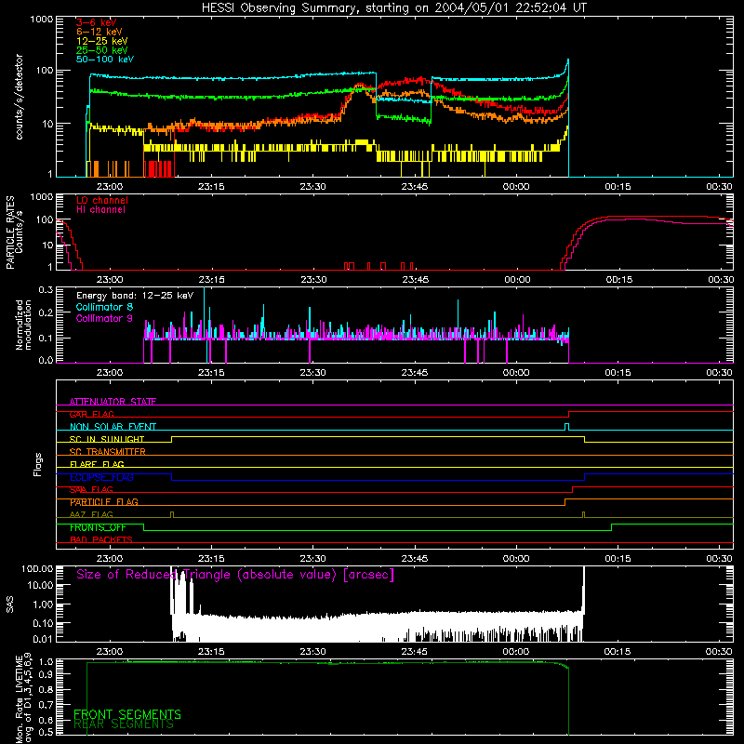Select the Mon. Rate LIVETIME axis label

pos(23,697)
